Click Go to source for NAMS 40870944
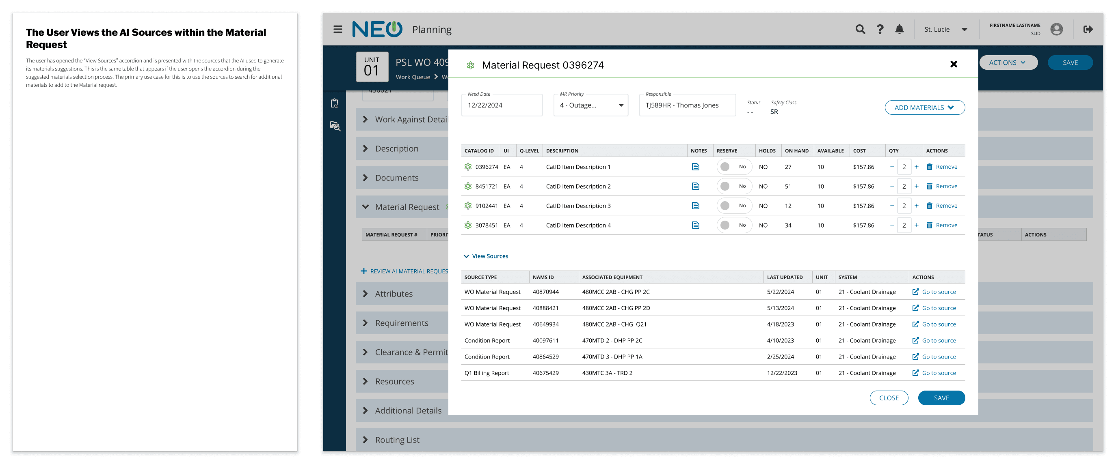The height and width of the screenshot is (464, 1116). (x=934, y=292)
